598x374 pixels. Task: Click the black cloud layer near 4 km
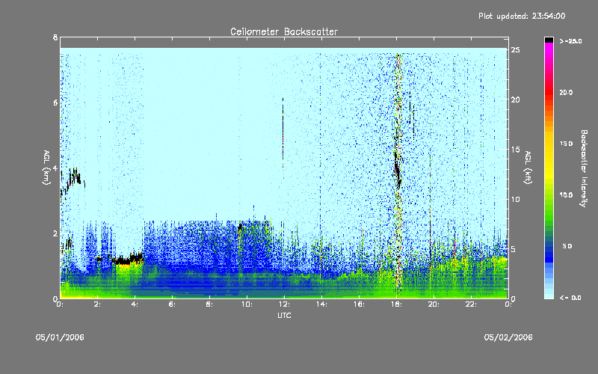coord(73,177)
